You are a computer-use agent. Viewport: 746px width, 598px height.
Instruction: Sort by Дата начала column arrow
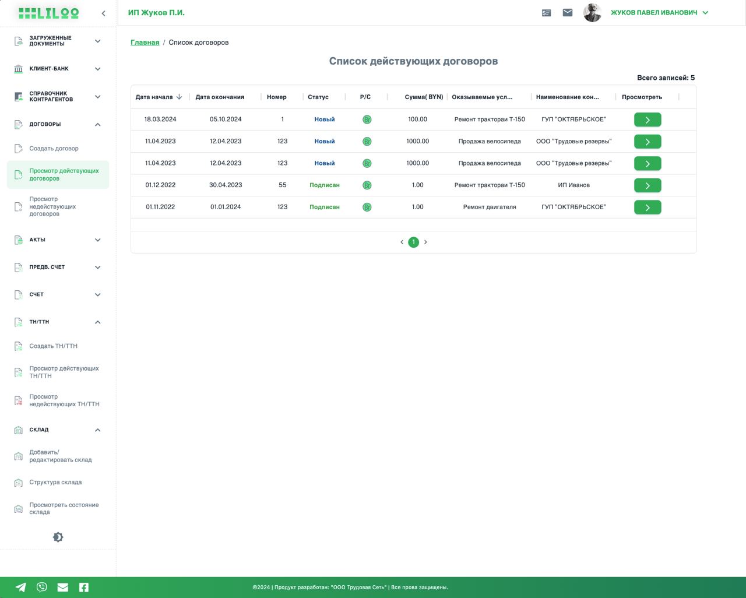[x=179, y=97]
